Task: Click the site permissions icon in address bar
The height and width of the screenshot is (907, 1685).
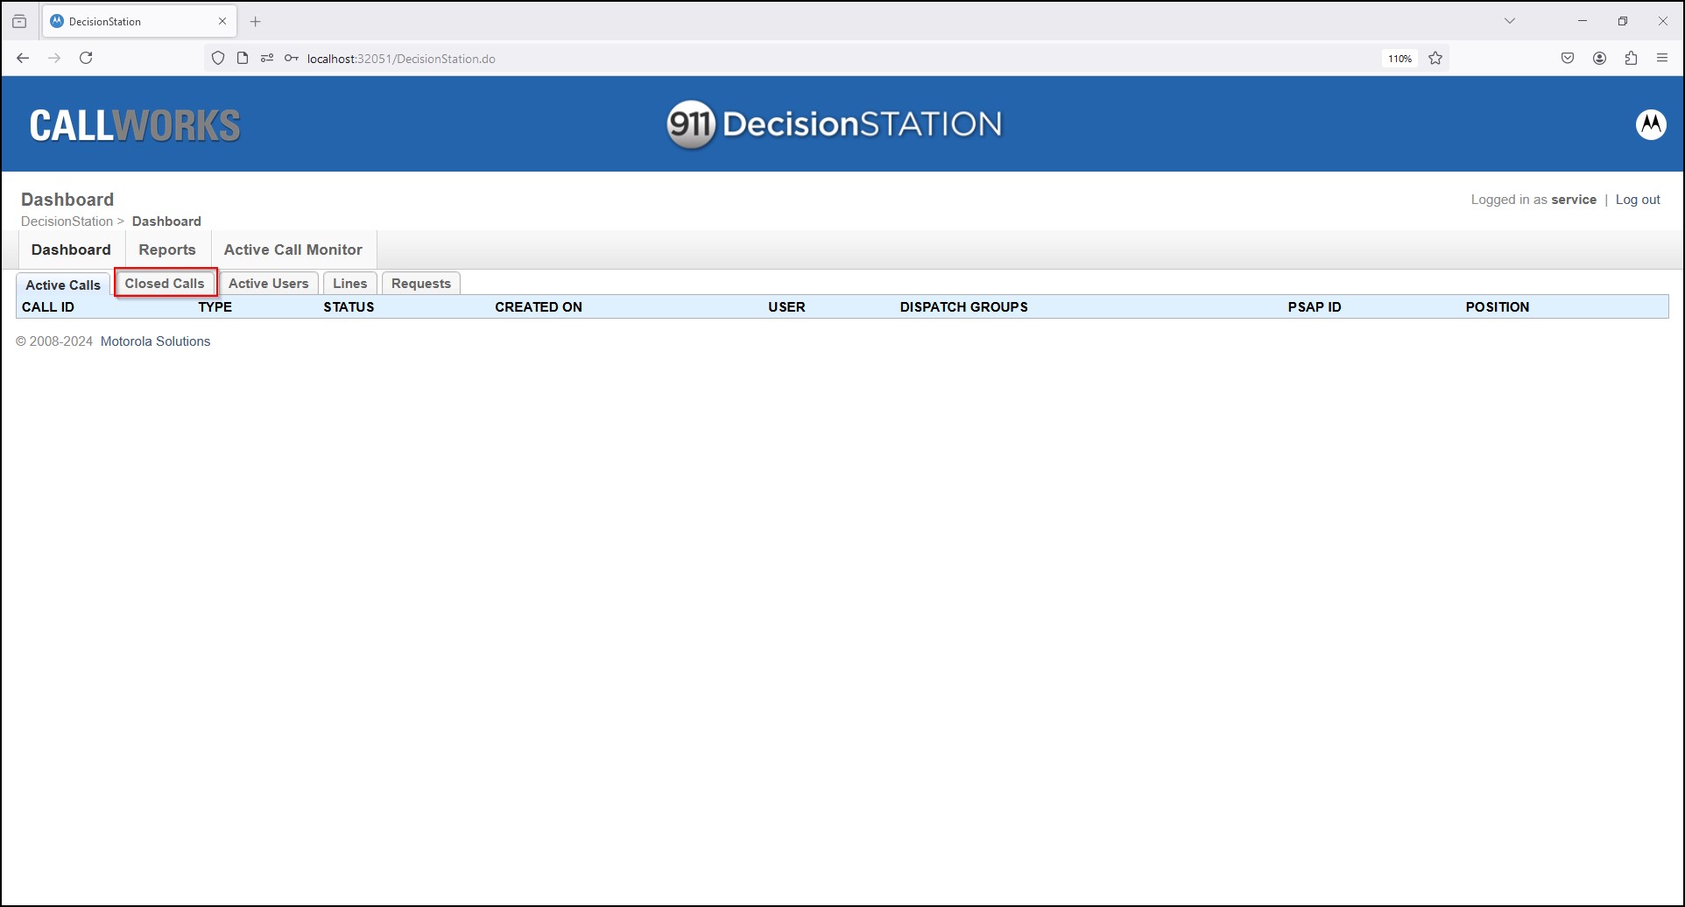Action: point(267,58)
